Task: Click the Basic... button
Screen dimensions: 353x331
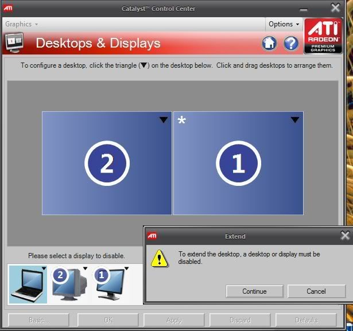Action: click(x=38, y=320)
